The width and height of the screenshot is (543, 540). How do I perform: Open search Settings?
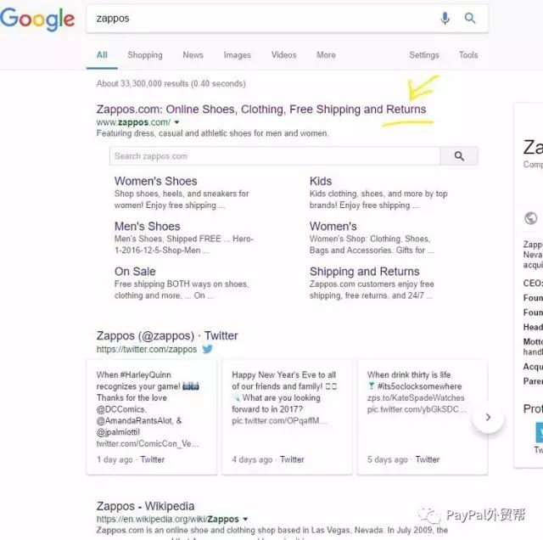point(424,55)
